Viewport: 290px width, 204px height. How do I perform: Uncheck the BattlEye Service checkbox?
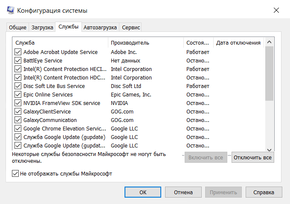(x=18, y=61)
